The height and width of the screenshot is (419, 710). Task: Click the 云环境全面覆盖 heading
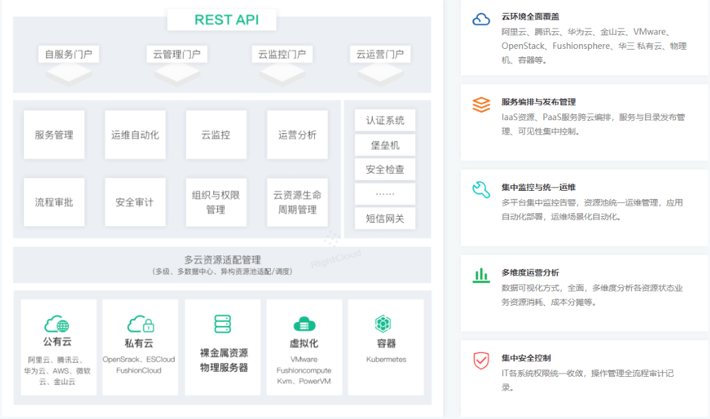(x=530, y=17)
